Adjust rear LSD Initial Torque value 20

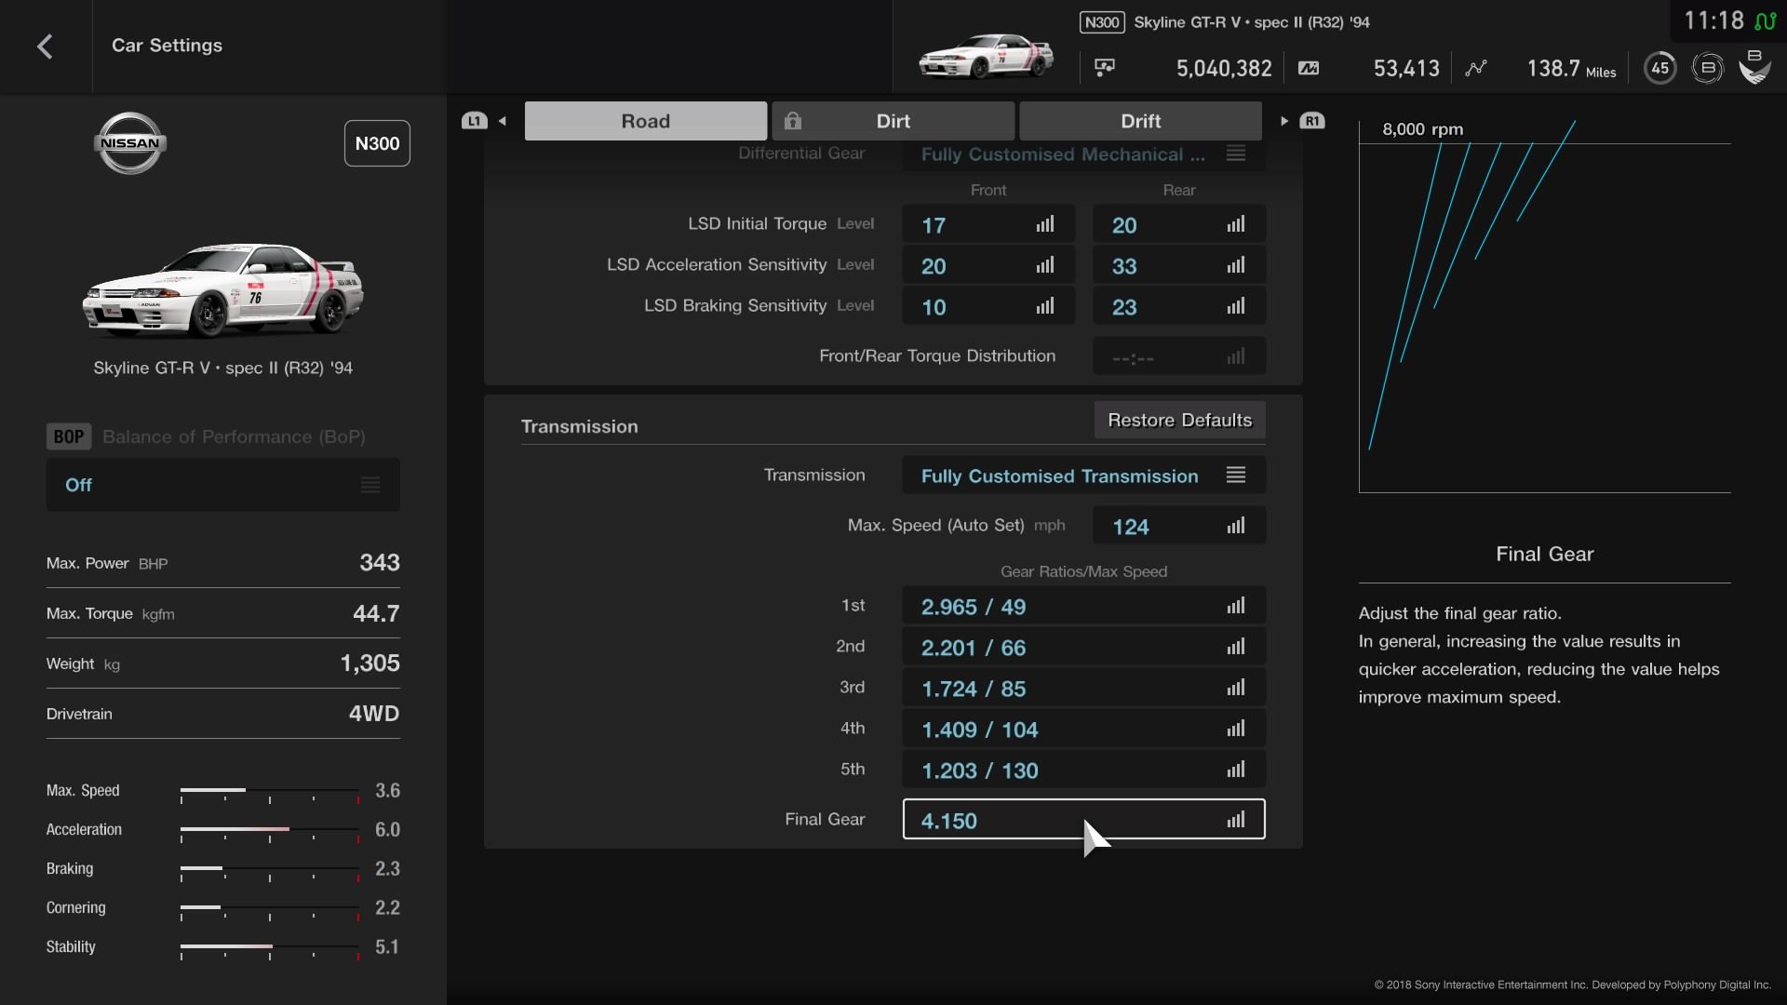click(1179, 224)
